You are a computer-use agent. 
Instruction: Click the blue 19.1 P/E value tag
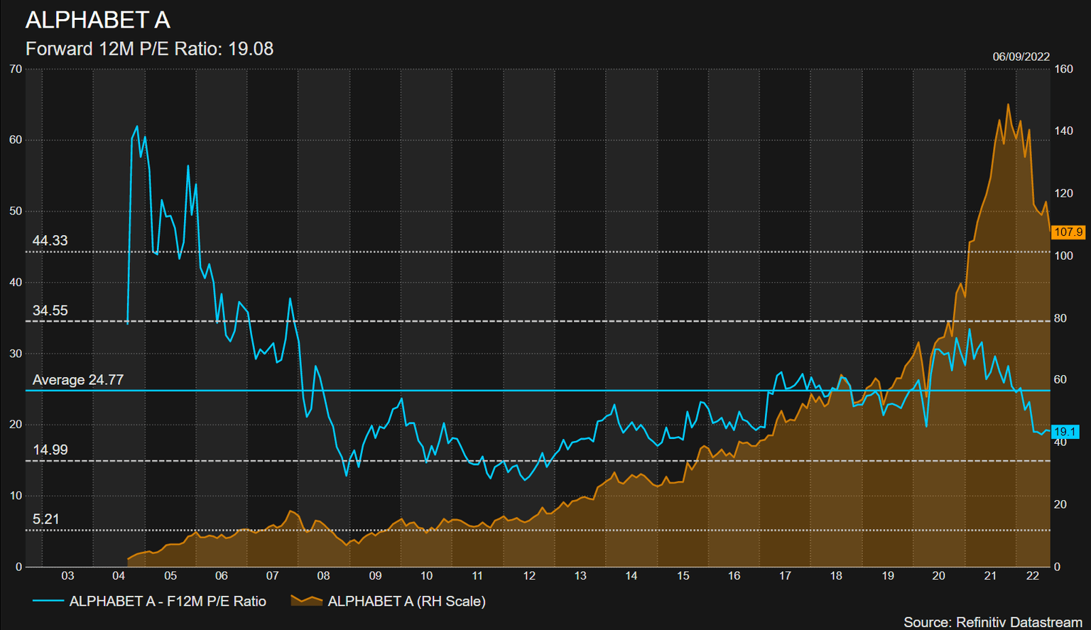point(1065,431)
